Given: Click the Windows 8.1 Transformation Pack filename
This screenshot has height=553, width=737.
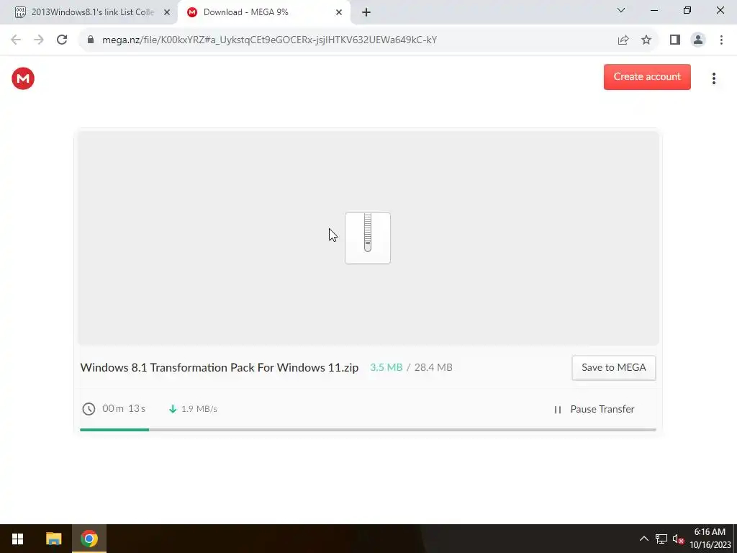Looking at the screenshot, I should point(219,368).
